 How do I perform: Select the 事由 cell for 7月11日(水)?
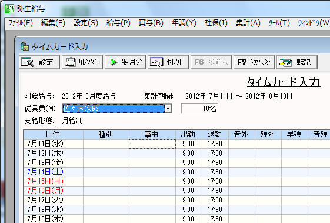[x=152, y=144]
